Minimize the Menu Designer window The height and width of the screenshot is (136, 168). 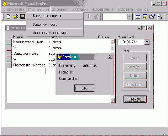coord(139,28)
